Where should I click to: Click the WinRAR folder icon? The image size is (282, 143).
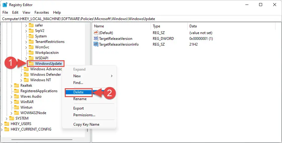click(x=16, y=102)
